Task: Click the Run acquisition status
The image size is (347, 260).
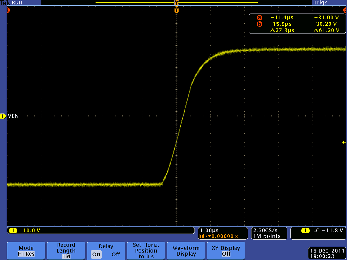Action: 17,3
